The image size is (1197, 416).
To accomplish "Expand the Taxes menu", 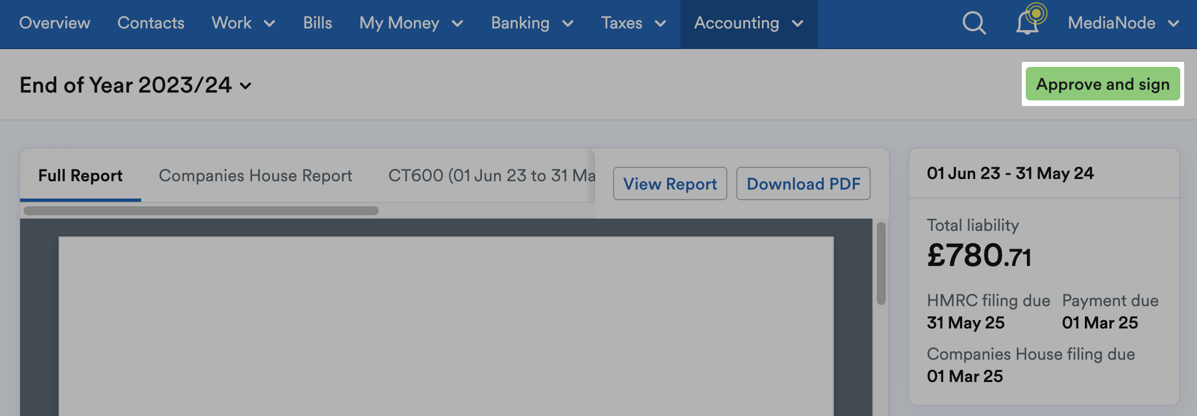I will click(634, 23).
